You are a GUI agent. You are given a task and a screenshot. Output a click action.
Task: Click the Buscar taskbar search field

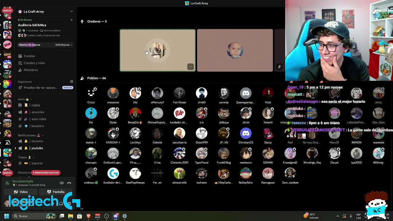click(x=34, y=216)
